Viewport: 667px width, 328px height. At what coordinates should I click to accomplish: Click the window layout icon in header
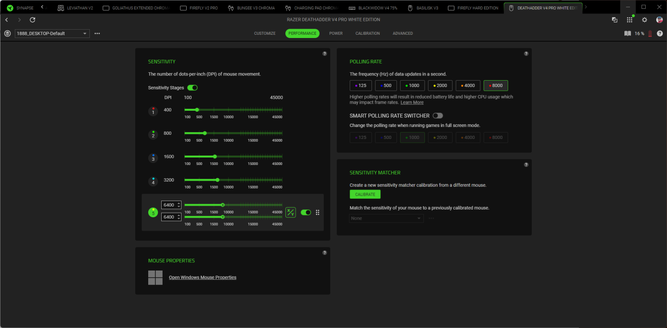pos(615,20)
